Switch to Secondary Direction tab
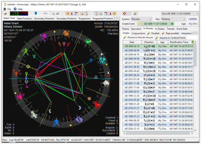The width and height of the screenshot is (201, 144). (x=44, y=19)
